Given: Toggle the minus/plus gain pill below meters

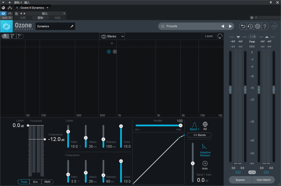Looking at the screenshot, I should tap(252, 172).
